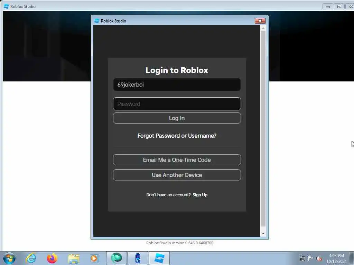This screenshot has height=265, width=354.
Task: Click the login dialog scroll up arrow
Action: pos(263,28)
